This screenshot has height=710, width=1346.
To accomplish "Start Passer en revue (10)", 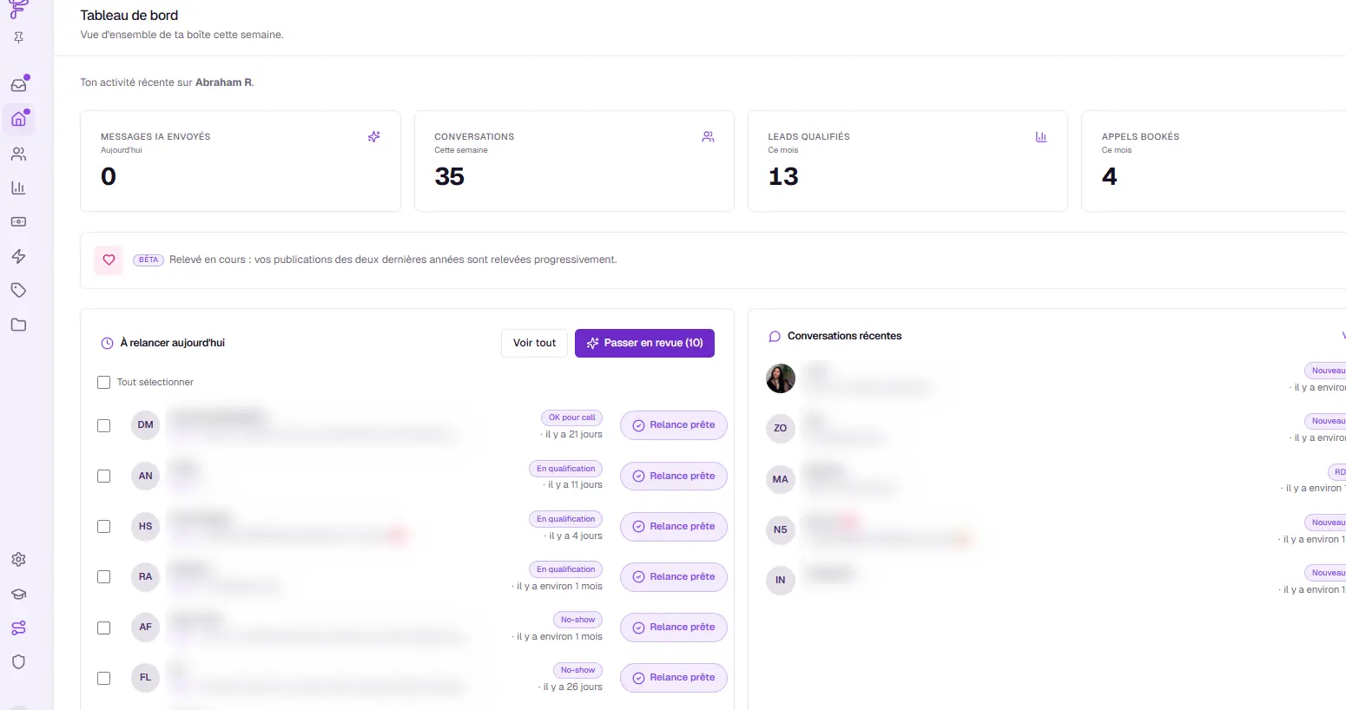I will point(644,343).
